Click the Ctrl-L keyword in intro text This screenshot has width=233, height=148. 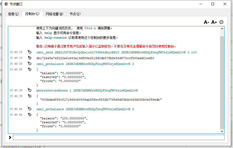click(90, 28)
